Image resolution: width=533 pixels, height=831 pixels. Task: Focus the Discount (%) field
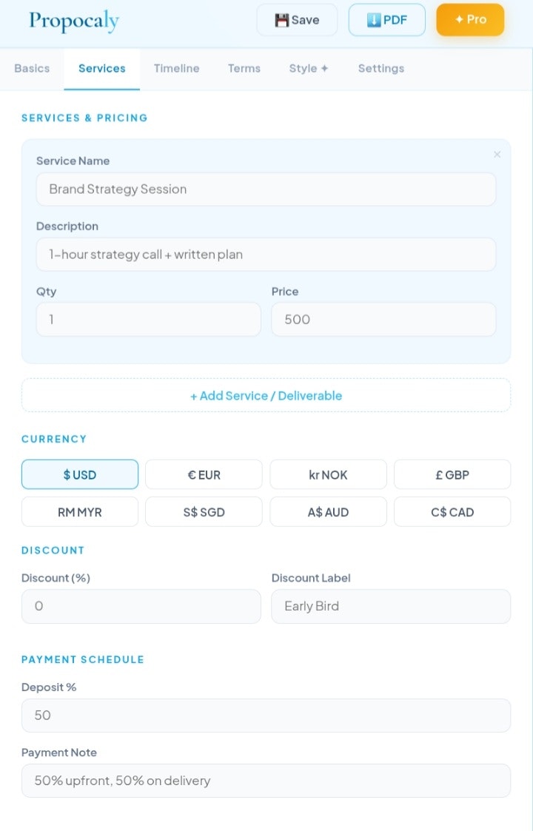[x=141, y=606]
